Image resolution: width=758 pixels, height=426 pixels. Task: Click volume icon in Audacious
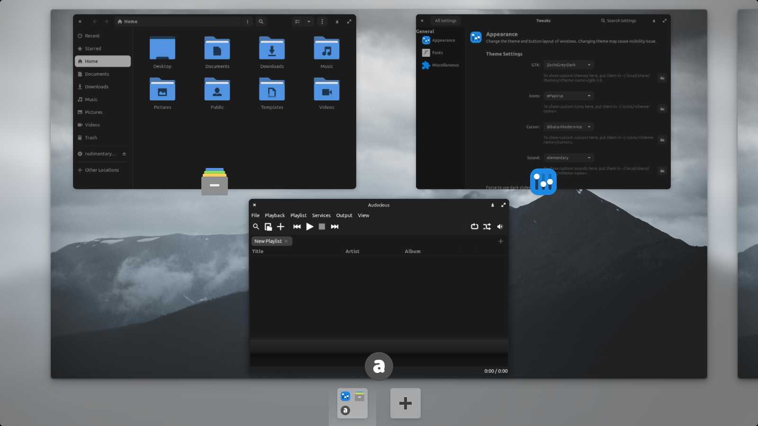(500, 227)
